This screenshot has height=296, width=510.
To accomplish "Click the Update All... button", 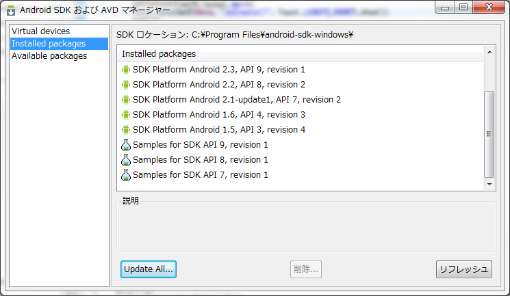I will [x=149, y=269].
